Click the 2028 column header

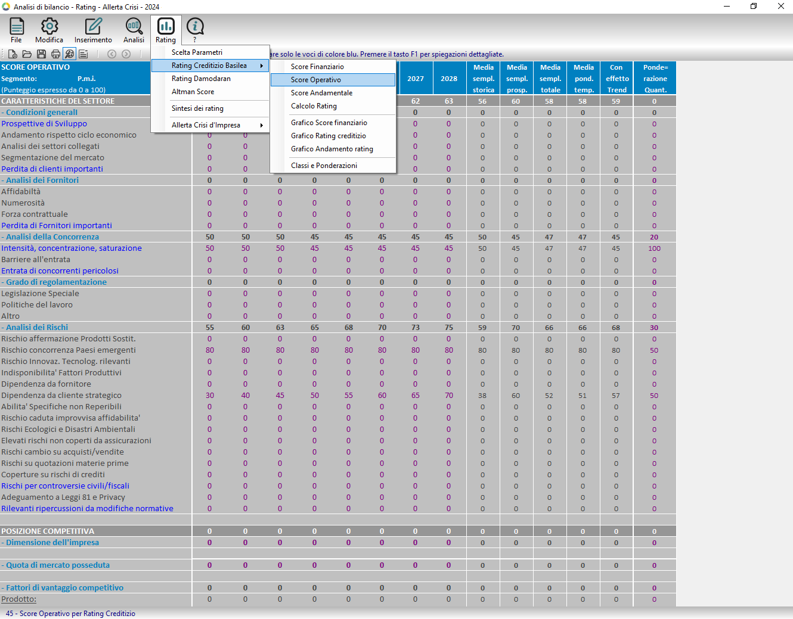449,79
